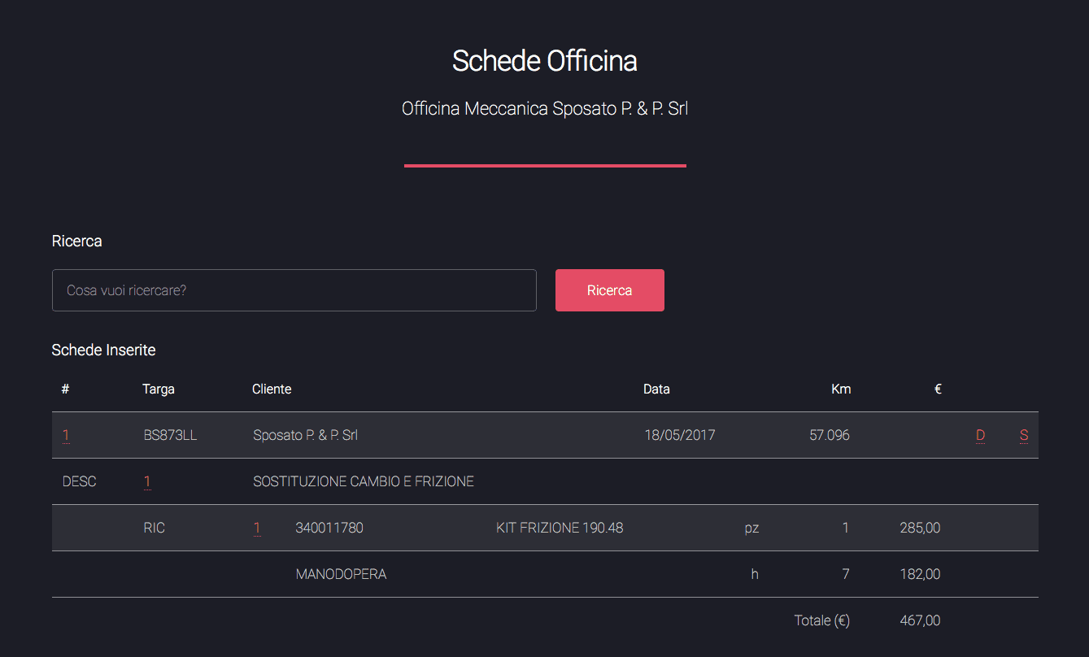Click the Km column header

coord(841,389)
